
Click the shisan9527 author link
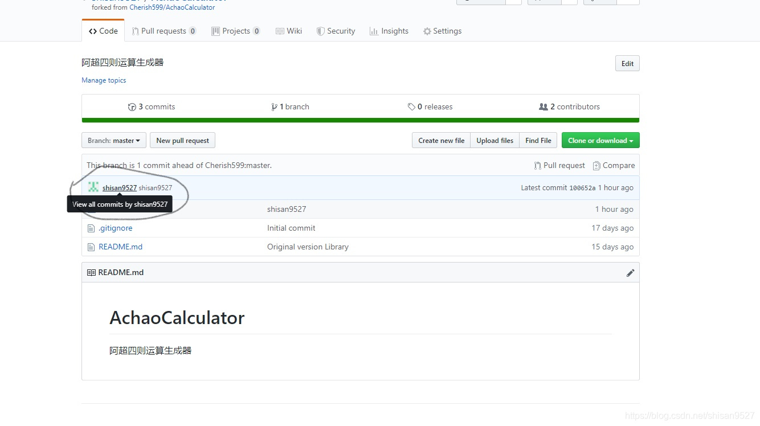click(x=120, y=187)
